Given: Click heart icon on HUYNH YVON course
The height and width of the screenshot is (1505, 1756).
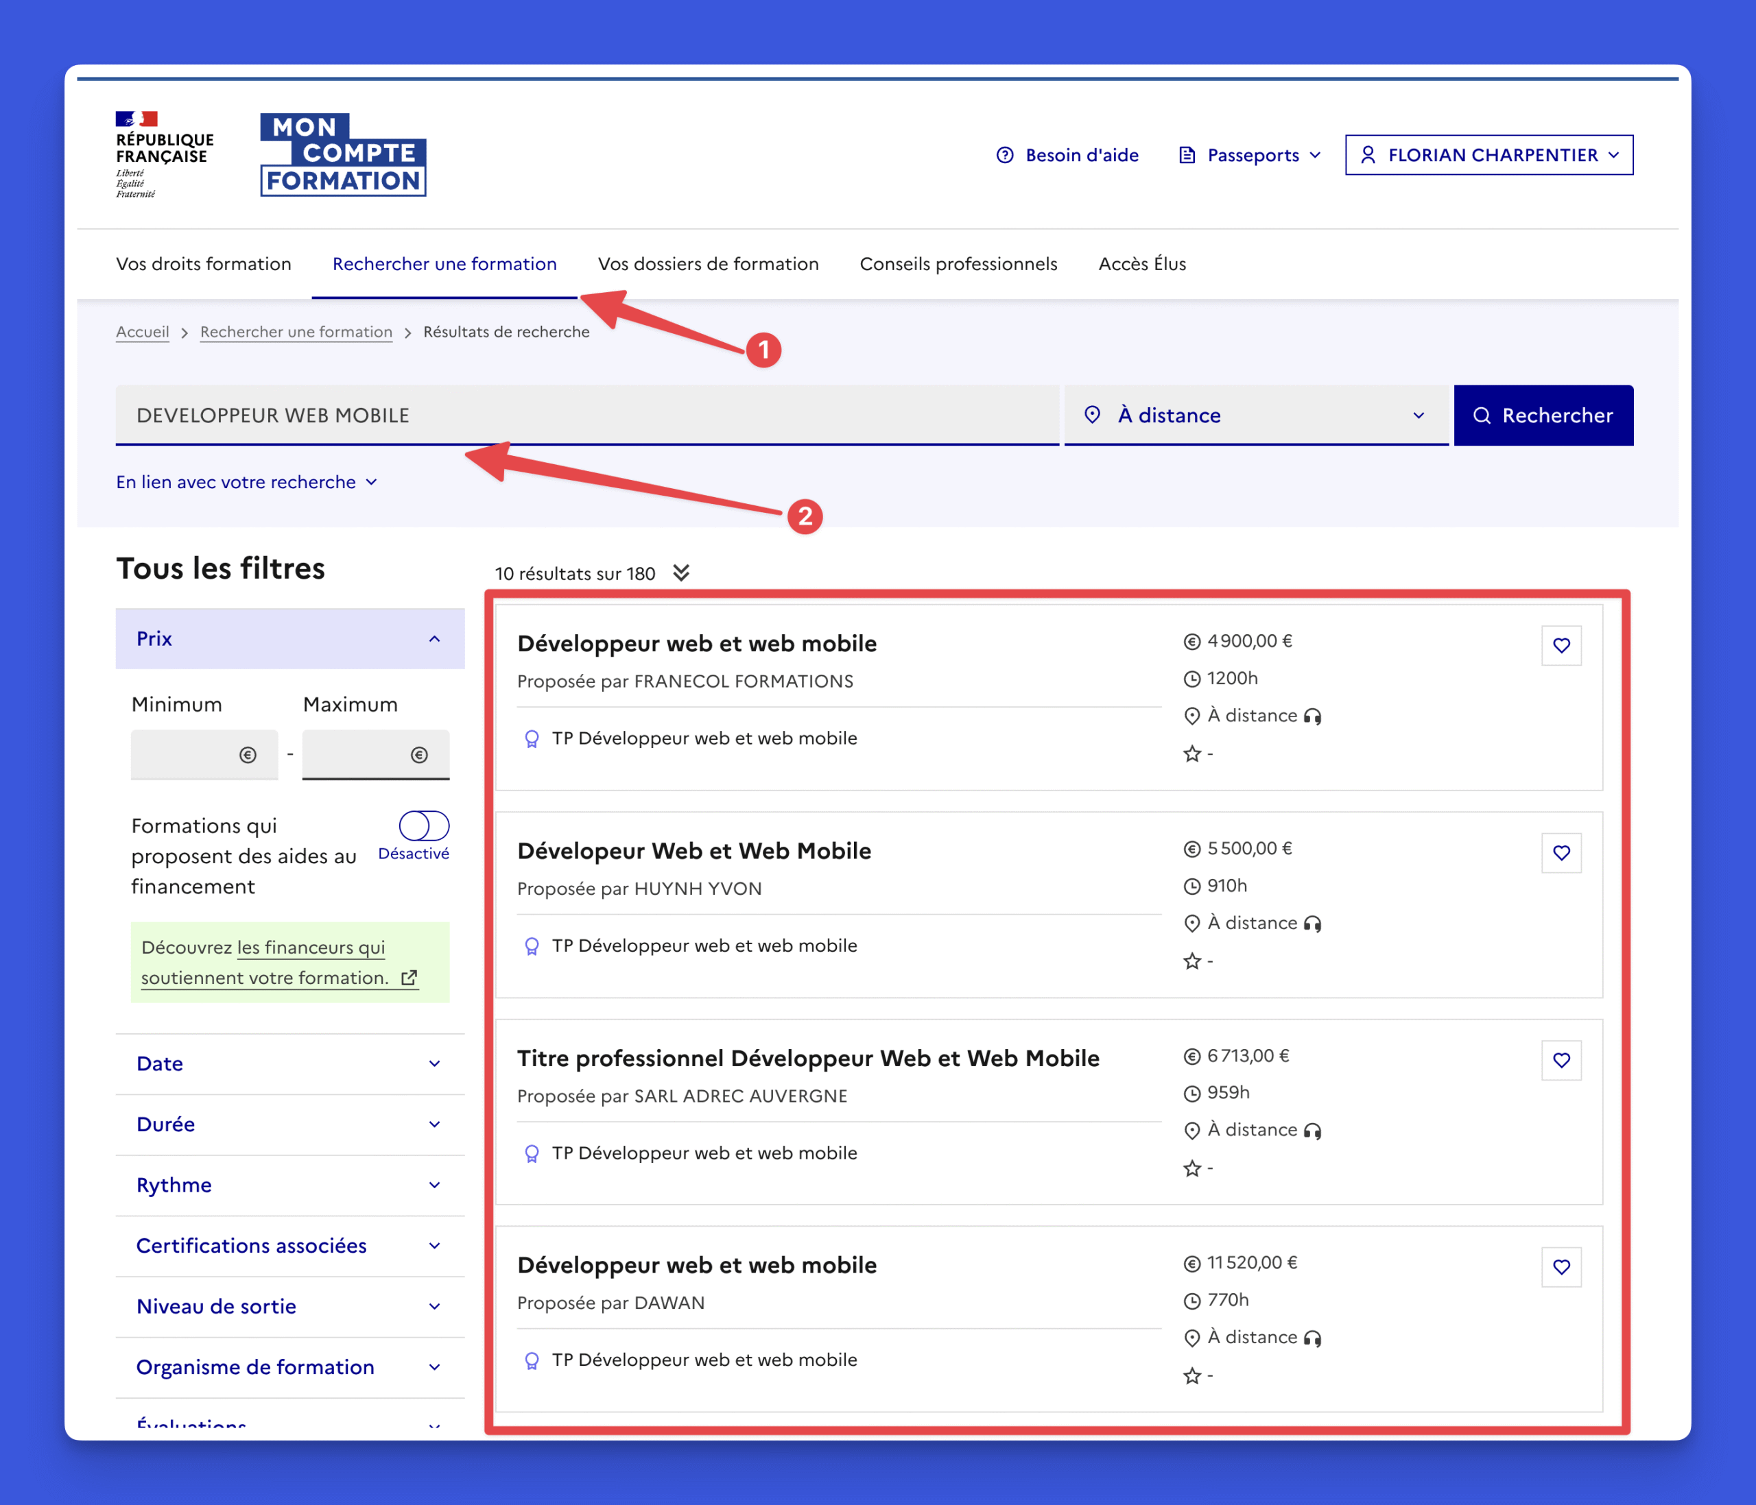Looking at the screenshot, I should coord(1561,853).
